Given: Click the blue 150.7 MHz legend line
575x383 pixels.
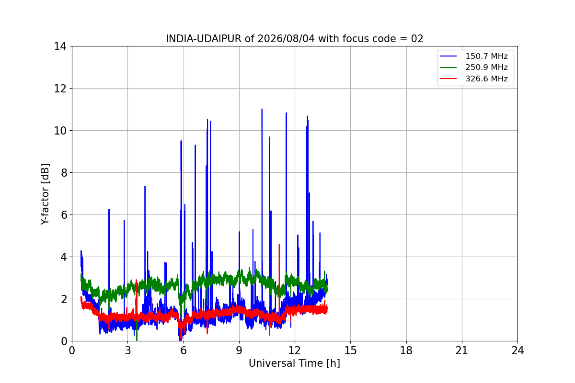Looking at the screenshot, I should (x=449, y=56).
